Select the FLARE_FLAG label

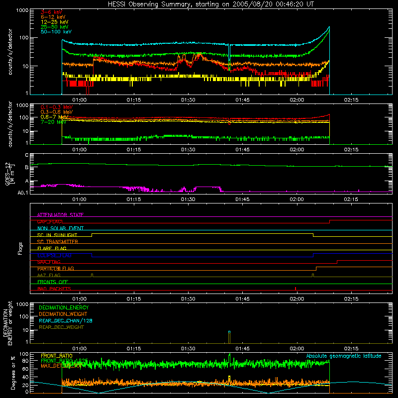click(x=52, y=248)
